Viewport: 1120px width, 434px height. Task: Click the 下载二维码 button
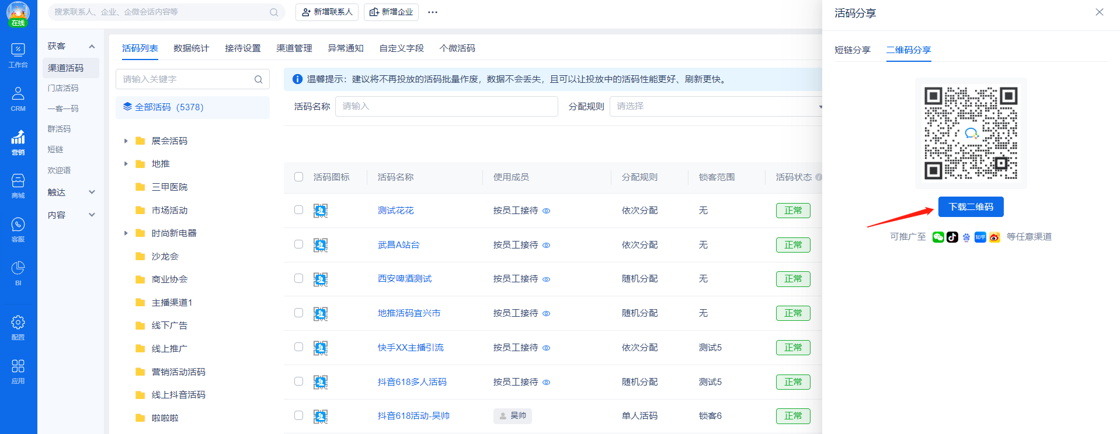coord(971,207)
